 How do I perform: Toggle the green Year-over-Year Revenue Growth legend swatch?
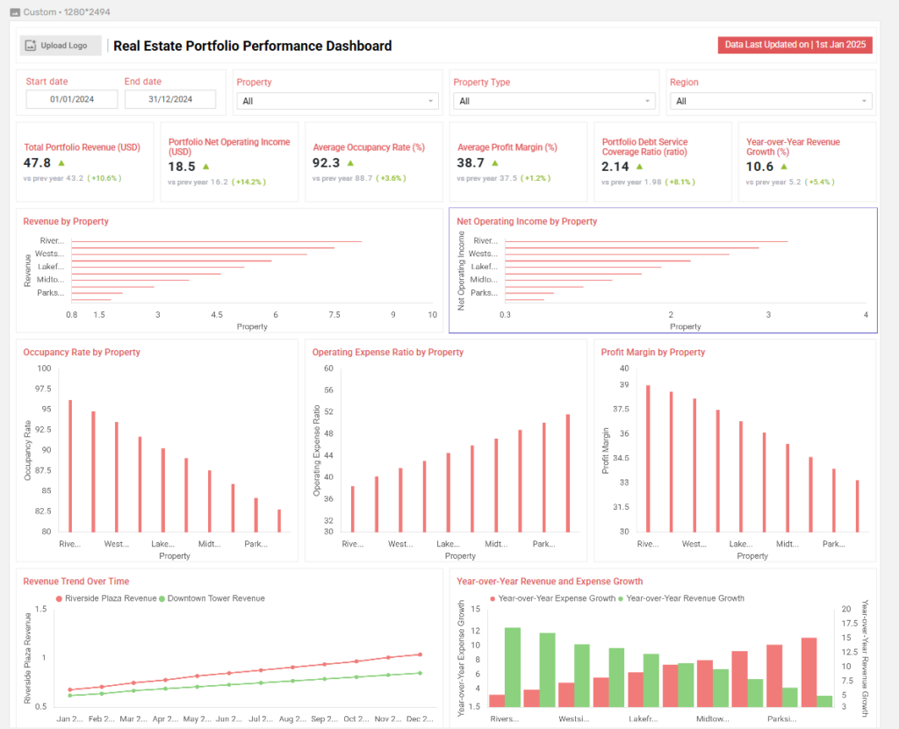pyautogui.click(x=620, y=598)
